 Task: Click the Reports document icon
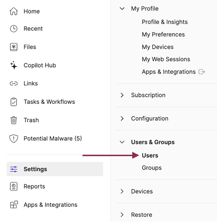pyautogui.click(x=14, y=187)
